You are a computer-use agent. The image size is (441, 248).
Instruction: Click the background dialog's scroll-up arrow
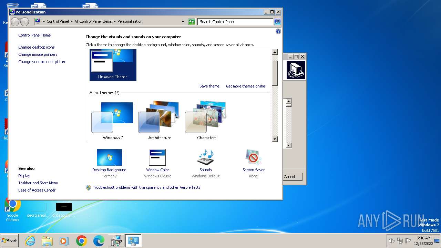click(x=289, y=101)
